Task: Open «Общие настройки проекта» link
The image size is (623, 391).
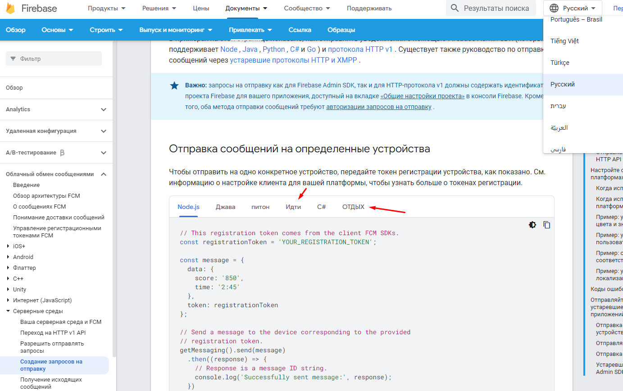Action: 423,96
